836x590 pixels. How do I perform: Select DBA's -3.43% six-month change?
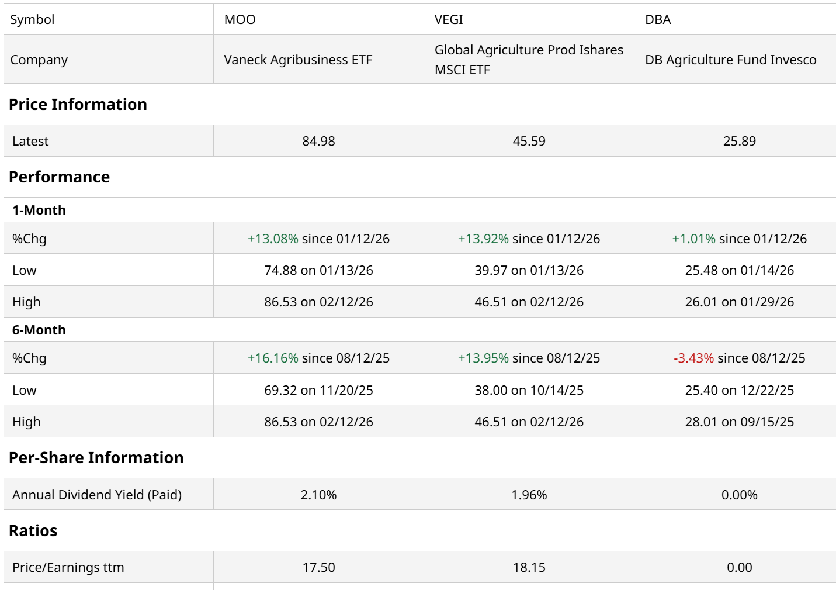tap(693, 358)
